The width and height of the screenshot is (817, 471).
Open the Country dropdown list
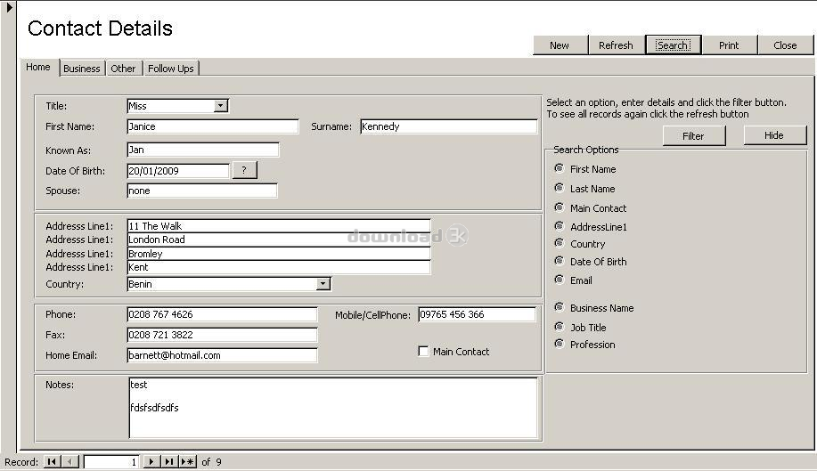pos(323,284)
